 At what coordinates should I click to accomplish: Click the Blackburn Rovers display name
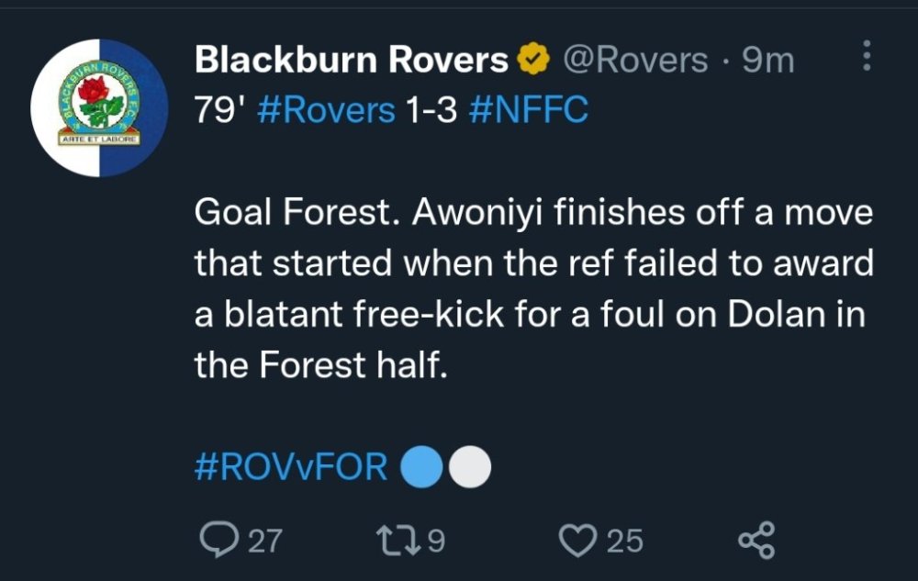pos(352,61)
